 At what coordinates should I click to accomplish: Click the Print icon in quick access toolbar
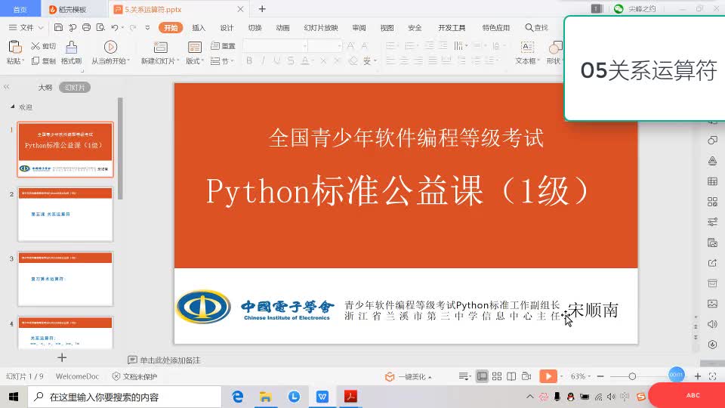[86, 28]
